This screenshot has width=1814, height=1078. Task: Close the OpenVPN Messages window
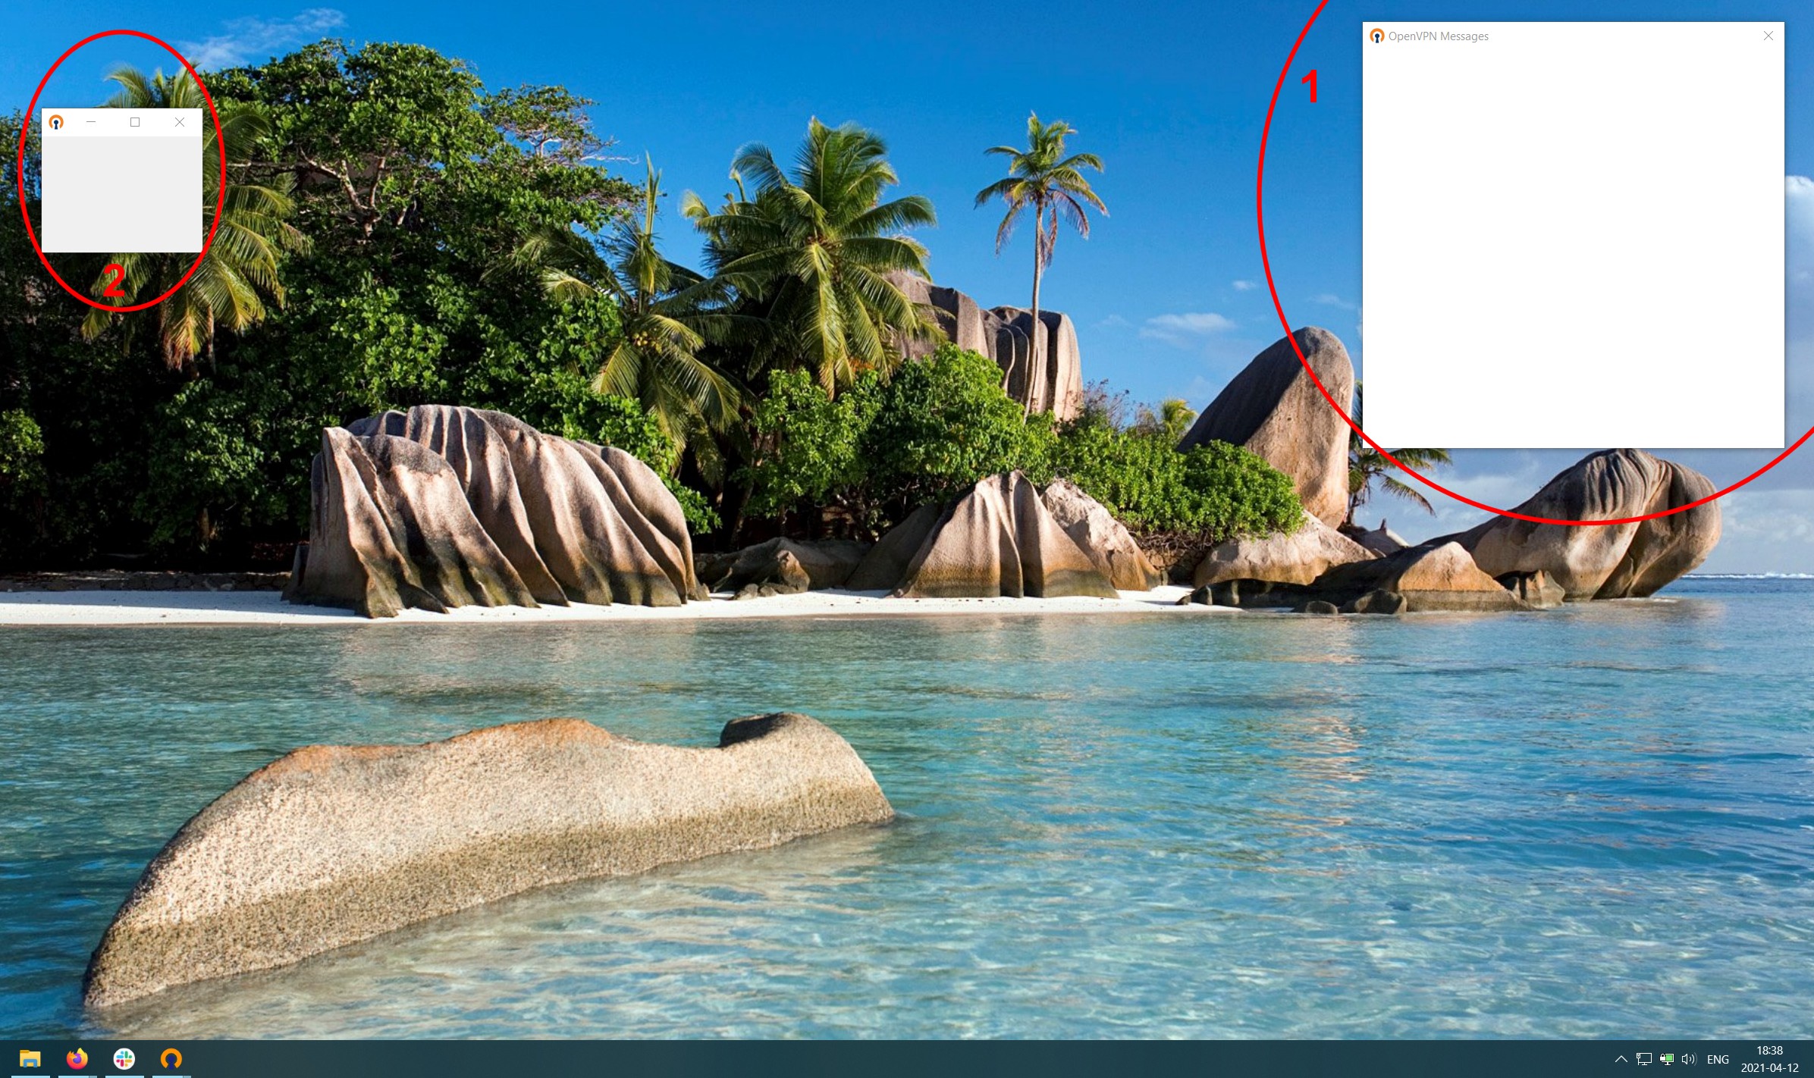(1768, 36)
